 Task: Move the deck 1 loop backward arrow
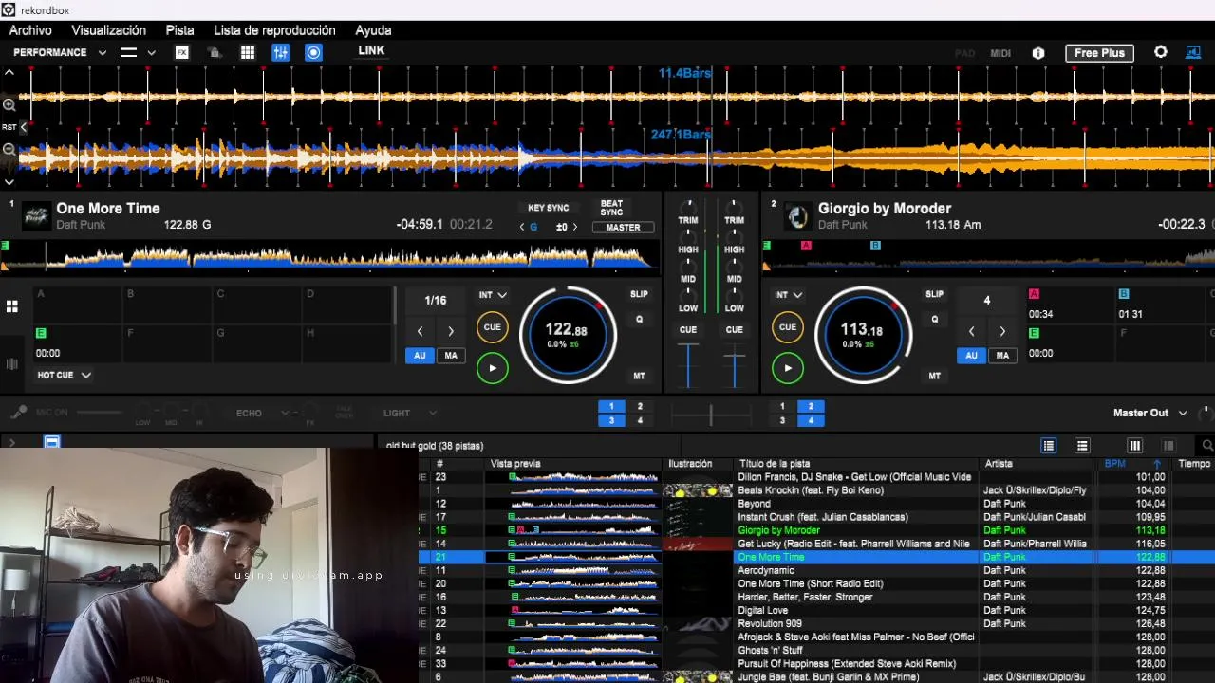tap(421, 331)
